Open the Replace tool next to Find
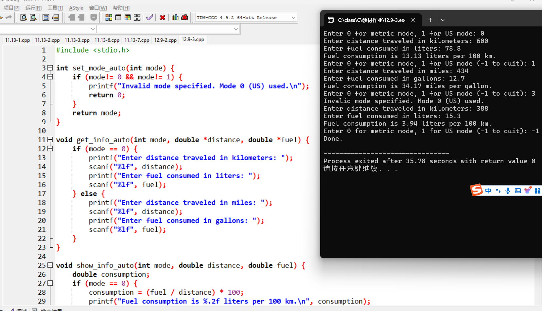The width and height of the screenshot is (542, 311). [33, 17]
